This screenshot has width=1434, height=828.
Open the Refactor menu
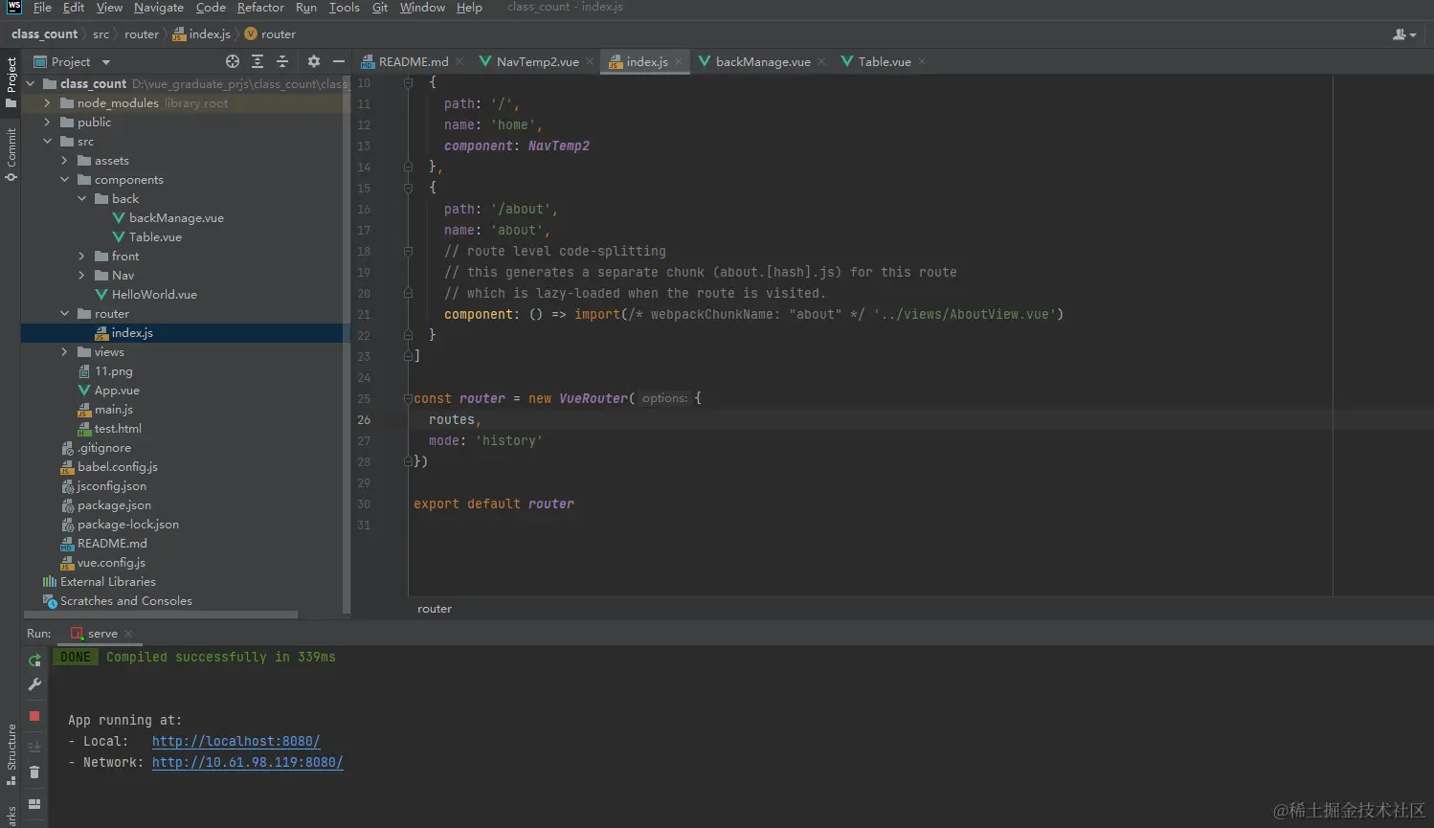tap(260, 8)
